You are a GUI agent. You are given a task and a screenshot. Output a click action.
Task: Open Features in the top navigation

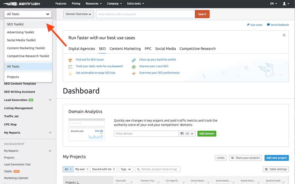point(61,4)
